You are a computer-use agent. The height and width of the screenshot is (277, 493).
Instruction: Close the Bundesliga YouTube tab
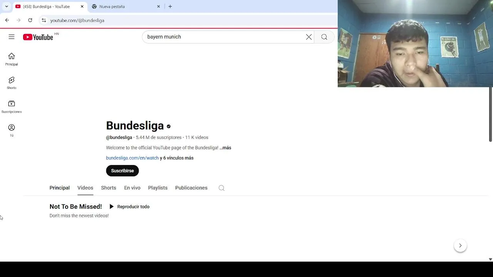pyautogui.click(x=82, y=7)
